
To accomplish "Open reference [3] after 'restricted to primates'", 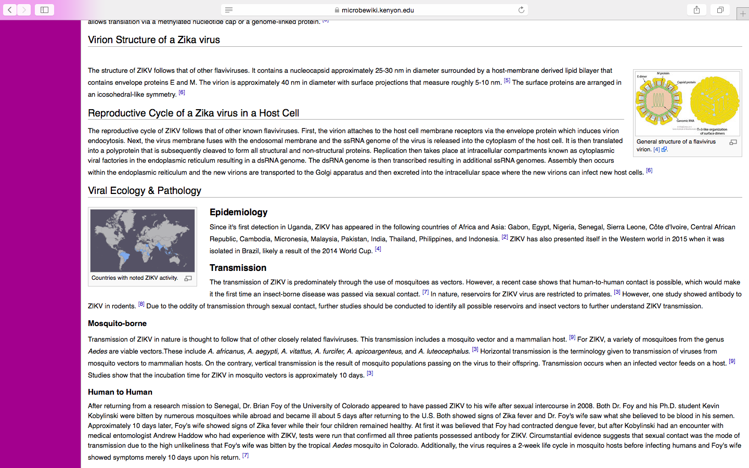I will tap(617, 292).
